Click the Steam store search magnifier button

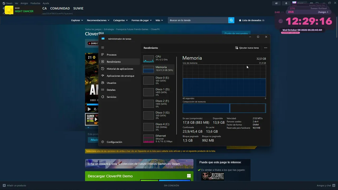(x=231, y=20)
